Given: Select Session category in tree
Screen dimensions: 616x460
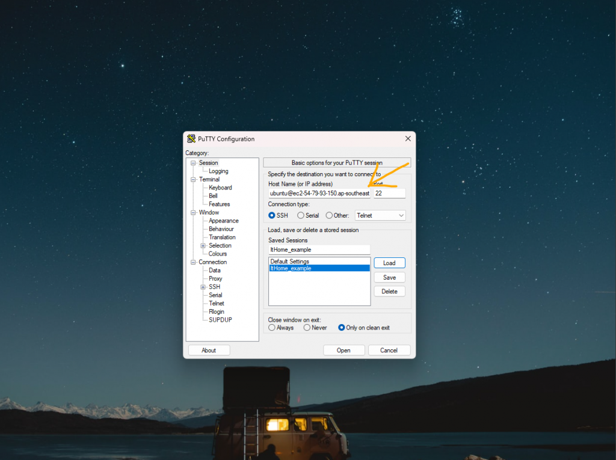Looking at the screenshot, I should coord(208,162).
